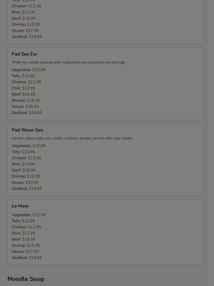Click the Lo Mein heading
214x286 pixels.
[x=20, y=206]
